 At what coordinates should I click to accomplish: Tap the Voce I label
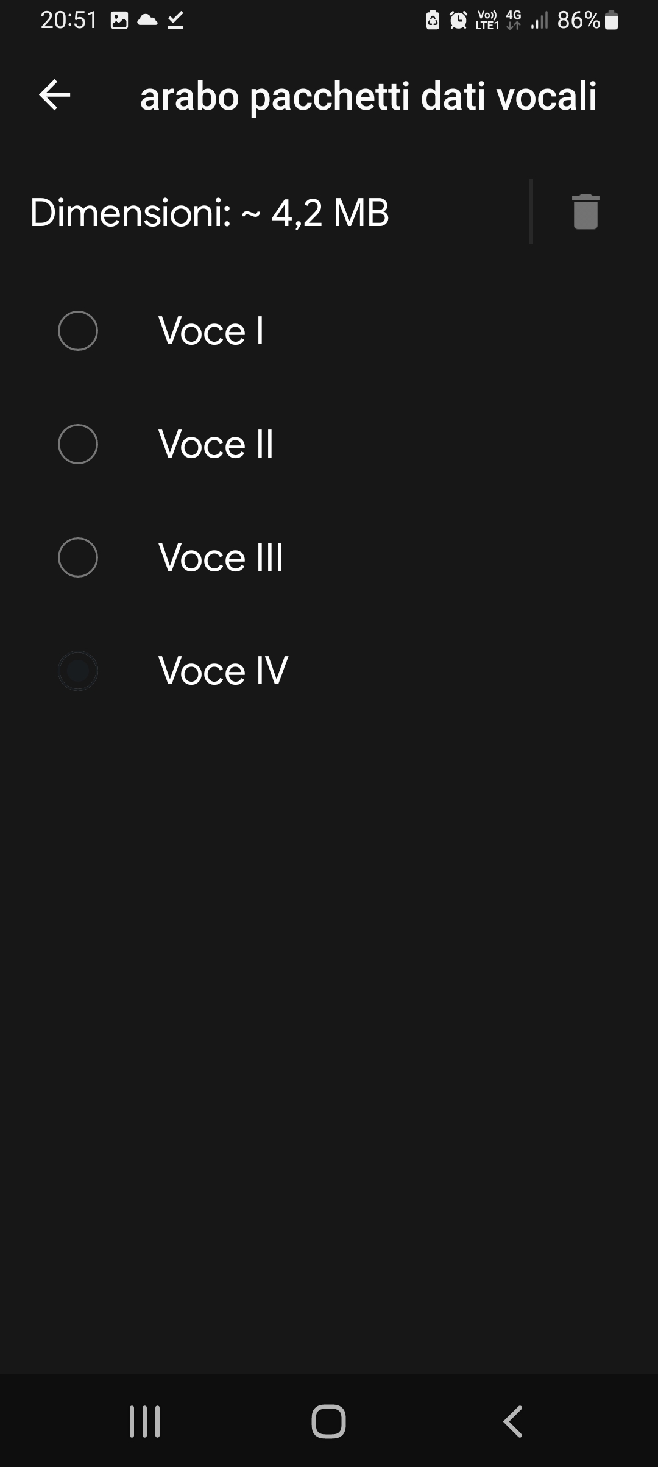tap(211, 331)
